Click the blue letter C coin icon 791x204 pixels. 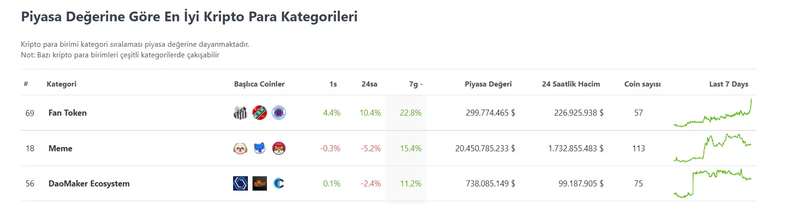pyautogui.click(x=278, y=184)
